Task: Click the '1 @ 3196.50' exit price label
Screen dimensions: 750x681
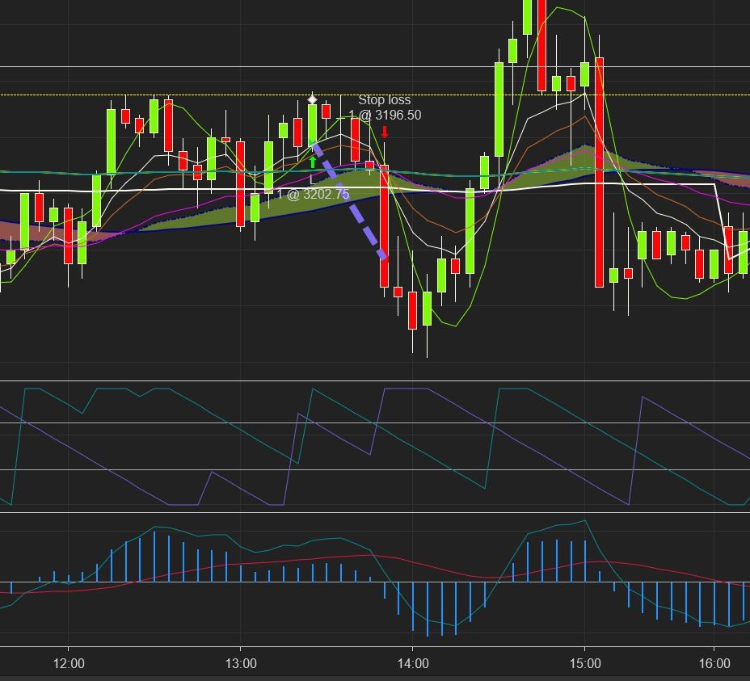Action: click(385, 116)
